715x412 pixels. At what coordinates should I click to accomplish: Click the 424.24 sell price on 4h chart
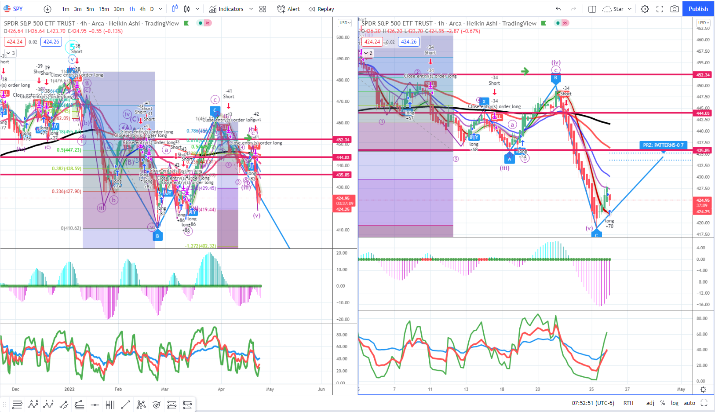[x=15, y=42]
